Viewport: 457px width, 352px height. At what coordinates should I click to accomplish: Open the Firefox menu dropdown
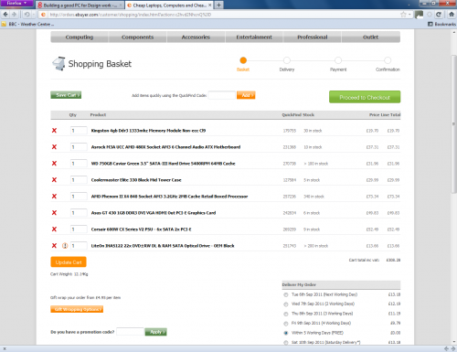pyautogui.click(x=16, y=4)
